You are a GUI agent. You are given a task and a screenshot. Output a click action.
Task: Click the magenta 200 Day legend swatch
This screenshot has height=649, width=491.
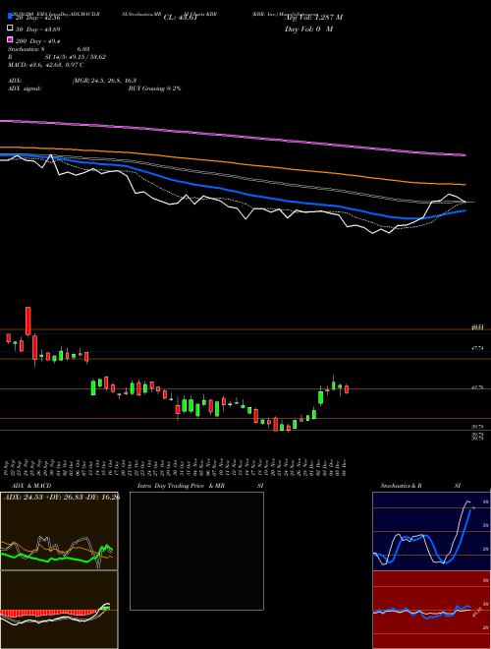(x=11, y=39)
